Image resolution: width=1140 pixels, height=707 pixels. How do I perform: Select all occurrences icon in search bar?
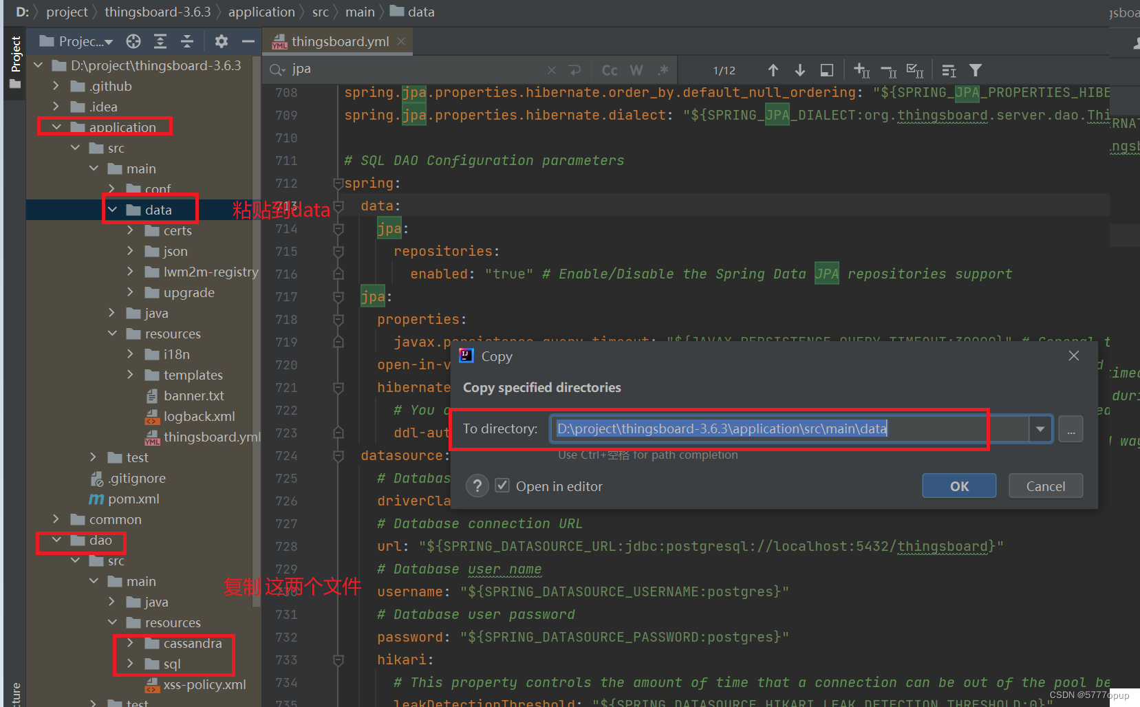915,70
